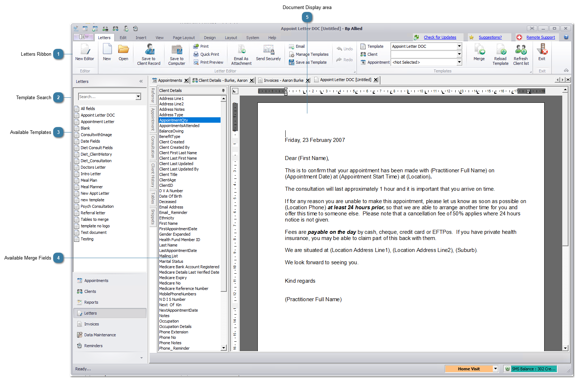Click Save to Computer
This screenshot has width=576, height=379.
(x=176, y=54)
